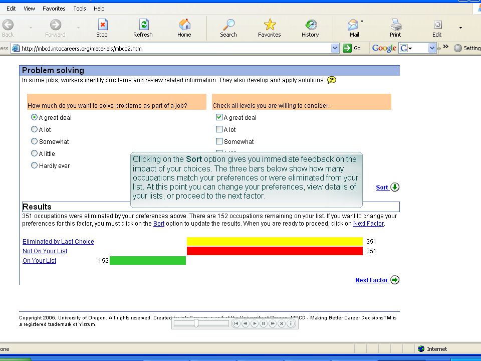481x361 pixels.
Task: Click the close X playback button
Action: (x=282, y=323)
